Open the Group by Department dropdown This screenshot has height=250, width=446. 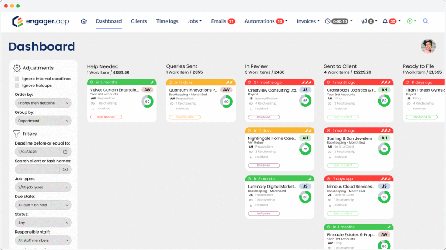43,121
